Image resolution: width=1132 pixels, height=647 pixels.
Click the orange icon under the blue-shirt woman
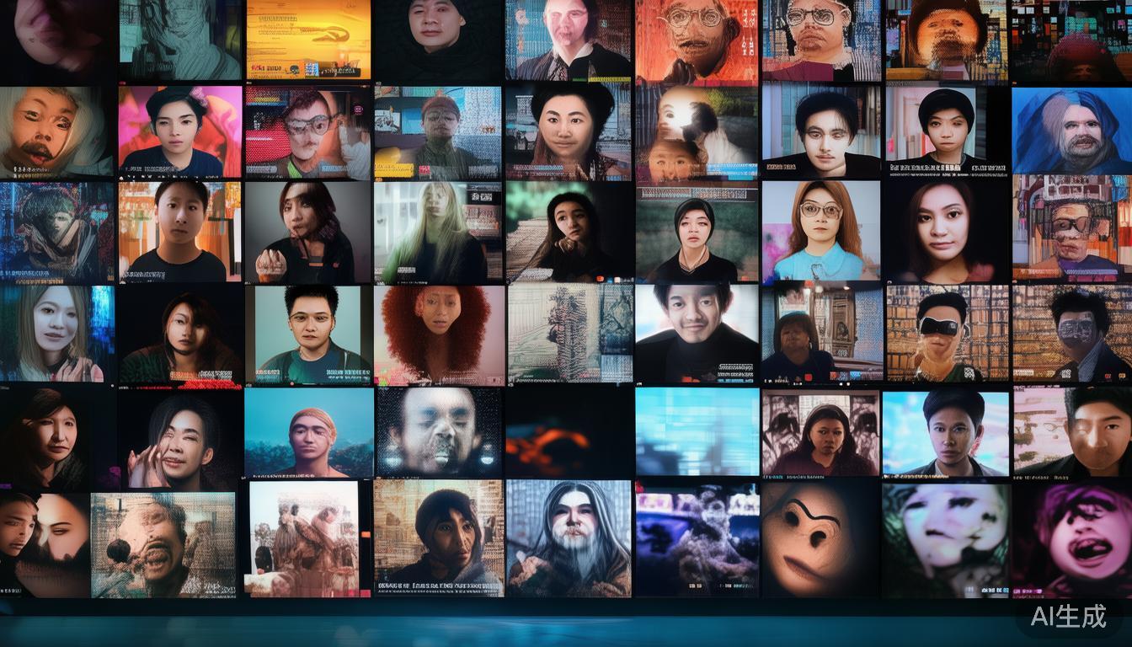pyautogui.click(x=808, y=283)
